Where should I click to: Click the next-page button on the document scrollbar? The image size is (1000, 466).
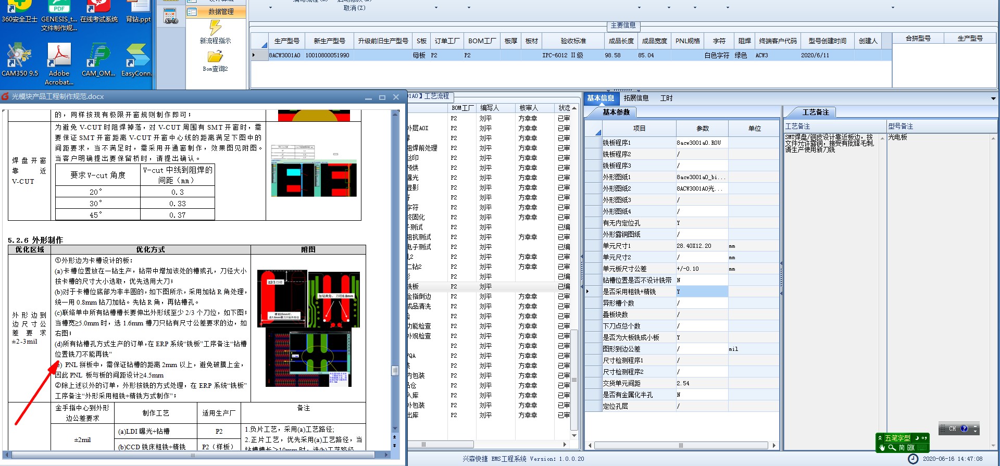click(394, 446)
